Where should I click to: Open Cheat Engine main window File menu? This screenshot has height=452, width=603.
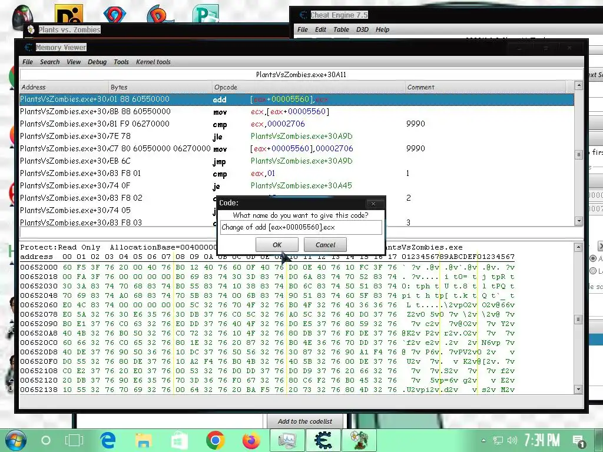point(303,29)
